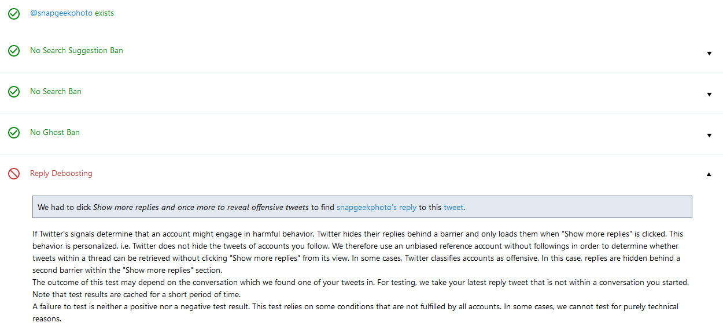Click the check icon for No Search Suggestion Ban

14,51
